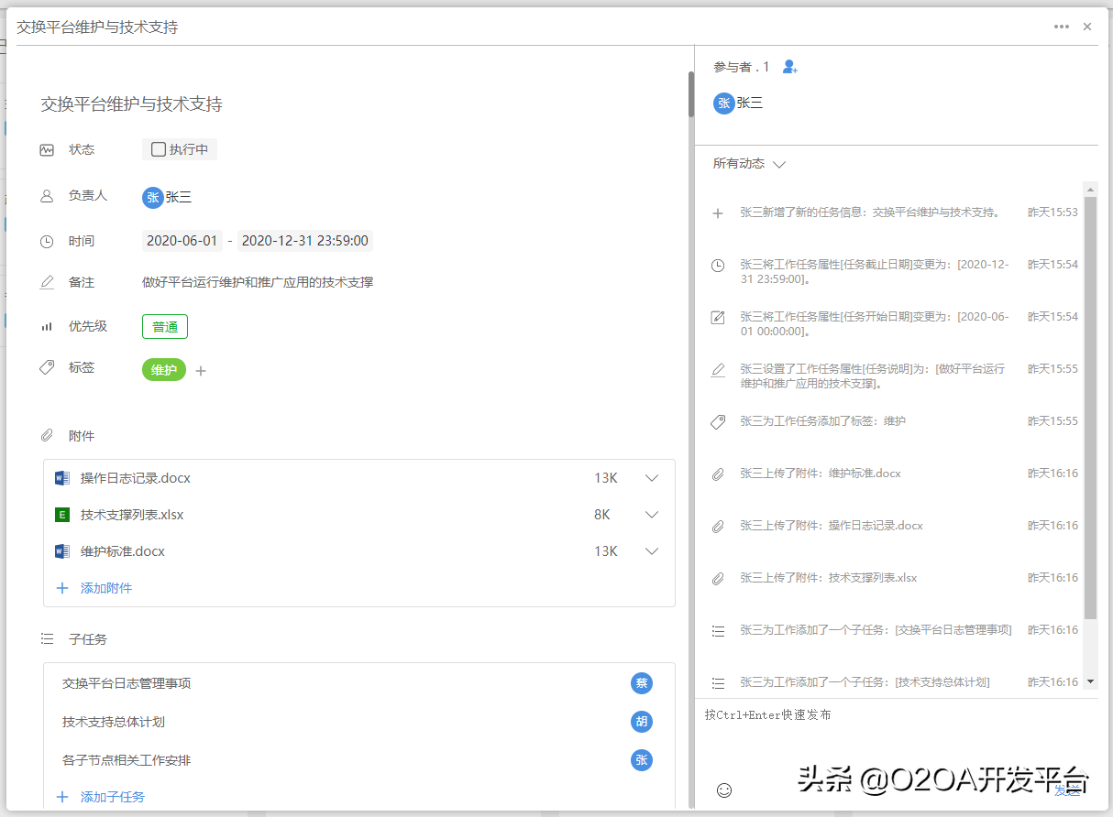Click the add participant icon beside 参与者

(x=789, y=66)
